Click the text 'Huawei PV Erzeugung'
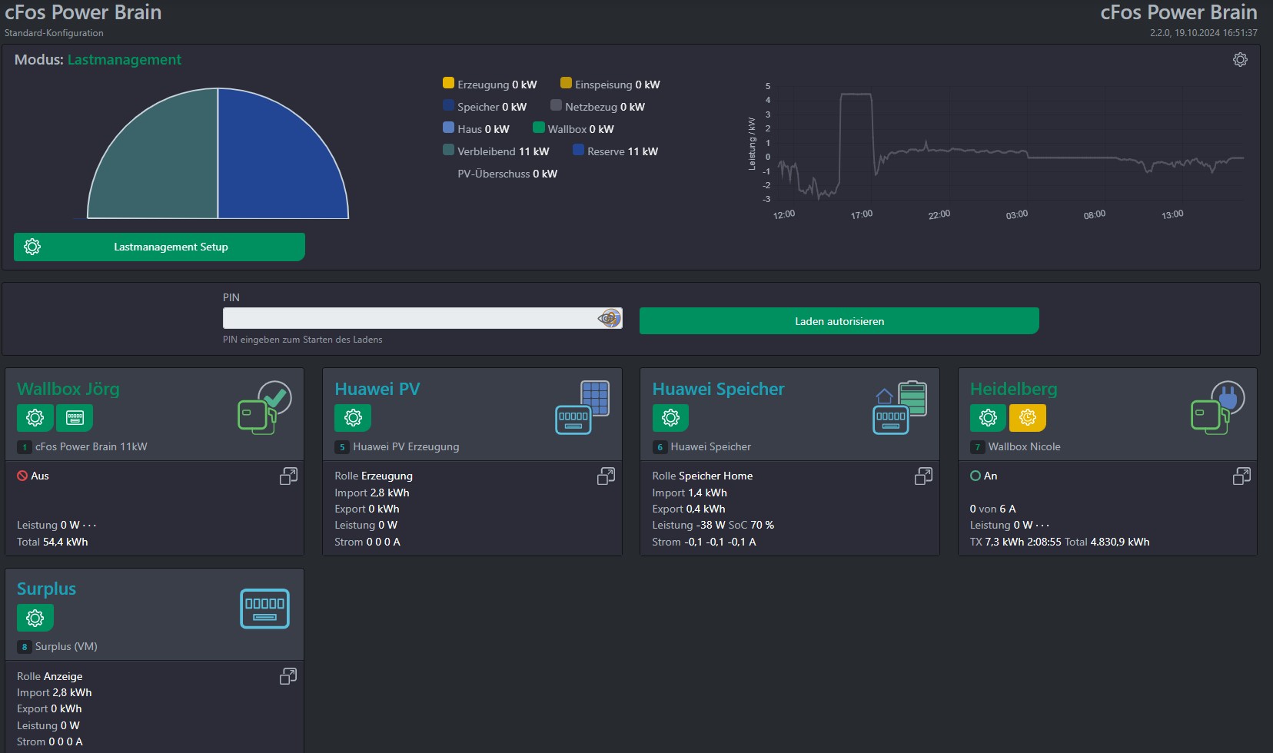Image resolution: width=1273 pixels, height=753 pixels. [406, 446]
